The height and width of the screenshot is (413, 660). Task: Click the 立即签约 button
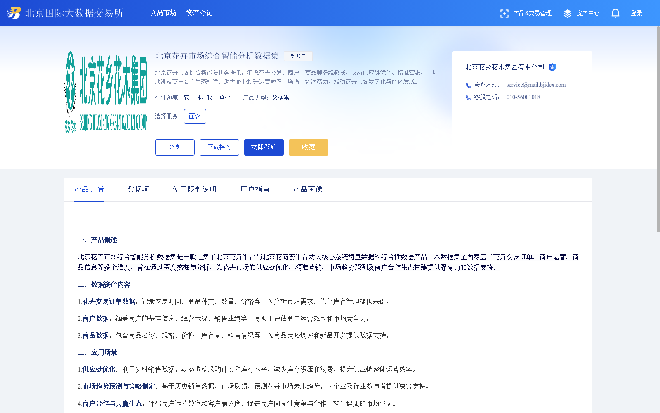tap(264, 147)
